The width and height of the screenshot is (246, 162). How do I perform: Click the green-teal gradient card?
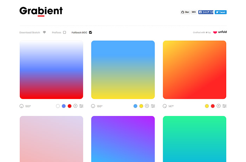(195, 139)
